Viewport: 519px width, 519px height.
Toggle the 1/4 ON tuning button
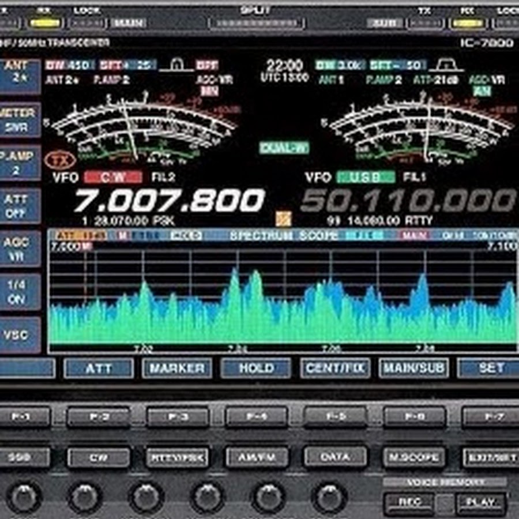tap(19, 292)
